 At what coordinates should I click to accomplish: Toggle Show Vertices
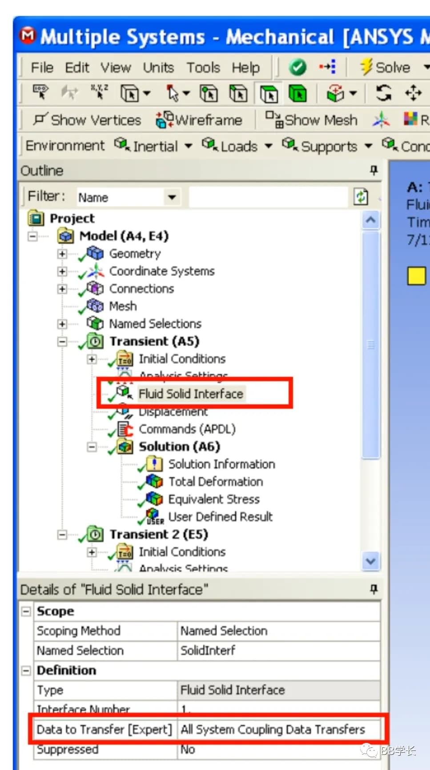click(87, 120)
